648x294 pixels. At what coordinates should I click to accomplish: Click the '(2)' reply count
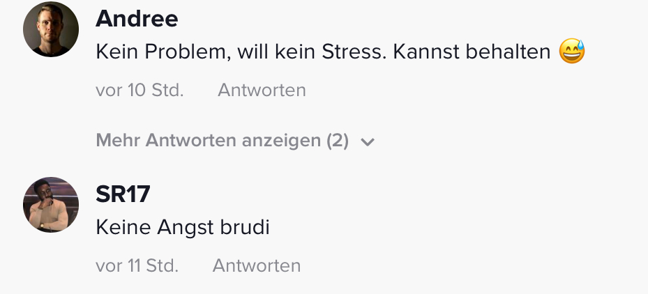pyautogui.click(x=338, y=141)
